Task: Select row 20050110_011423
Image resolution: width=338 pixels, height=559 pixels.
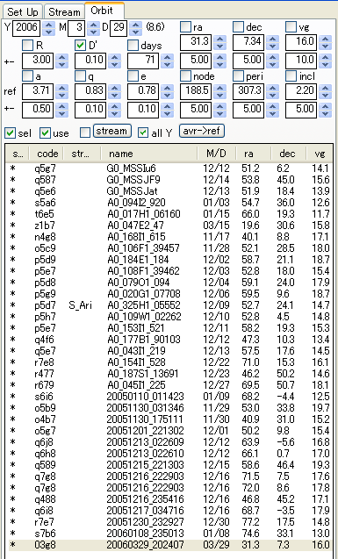Action: (x=170, y=397)
